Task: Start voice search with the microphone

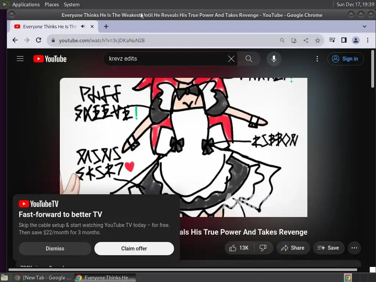Action: click(274, 59)
